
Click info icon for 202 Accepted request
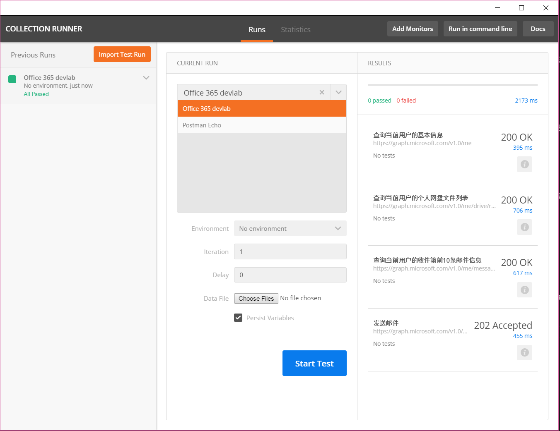point(524,352)
